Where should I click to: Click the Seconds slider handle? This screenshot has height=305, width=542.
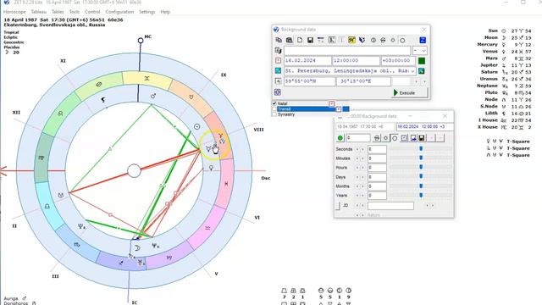(421, 149)
